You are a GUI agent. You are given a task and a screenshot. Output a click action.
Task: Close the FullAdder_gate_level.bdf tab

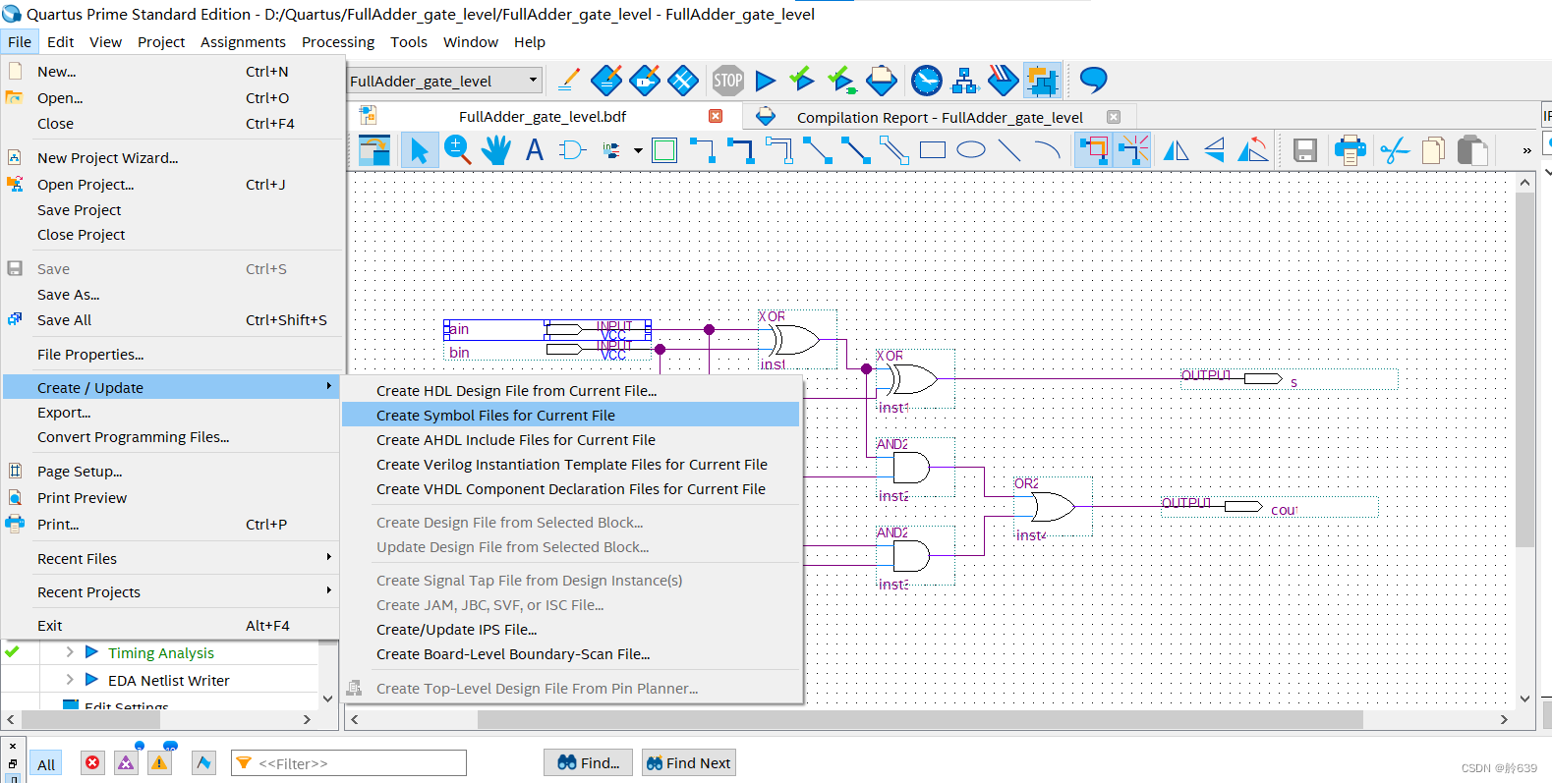coord(716,116)
